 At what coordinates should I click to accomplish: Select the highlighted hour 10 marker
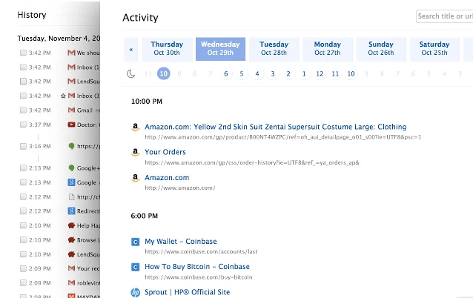pos(163,73)
